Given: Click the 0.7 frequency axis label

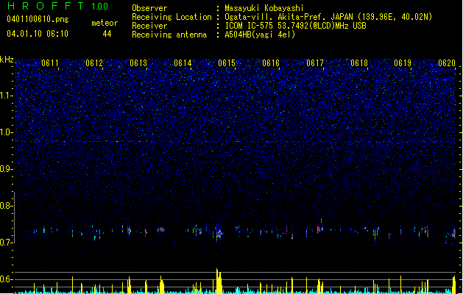Looking at the screenshot, I should tap(6, 243).
